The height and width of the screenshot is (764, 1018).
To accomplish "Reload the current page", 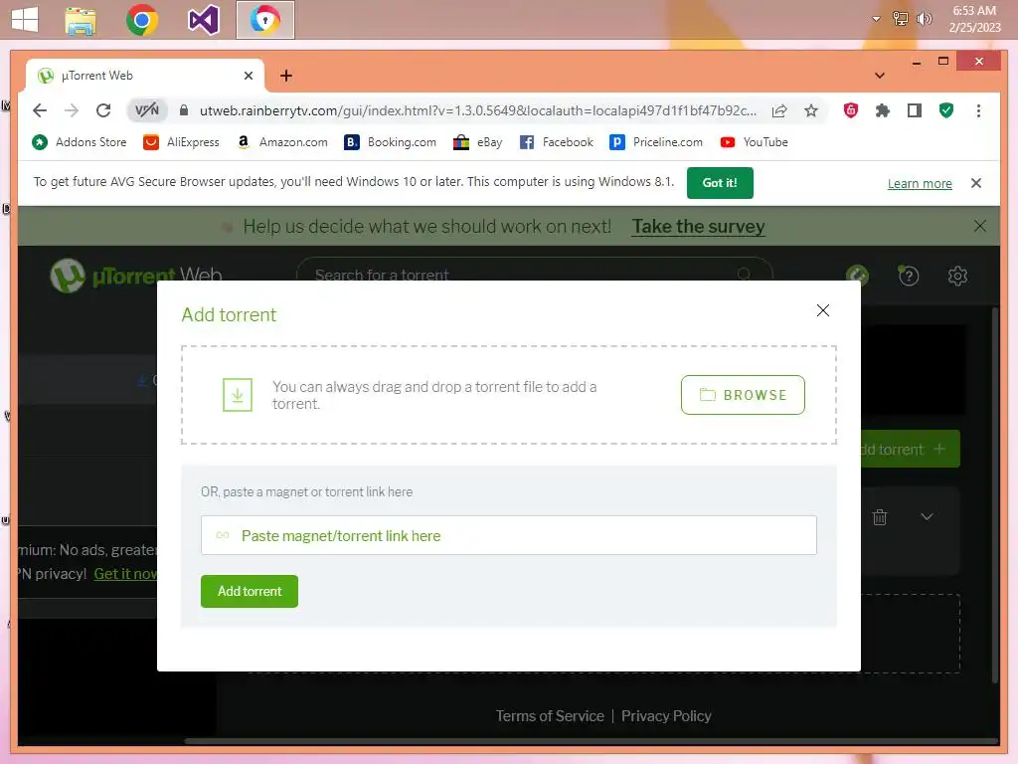I will (103, 110).
